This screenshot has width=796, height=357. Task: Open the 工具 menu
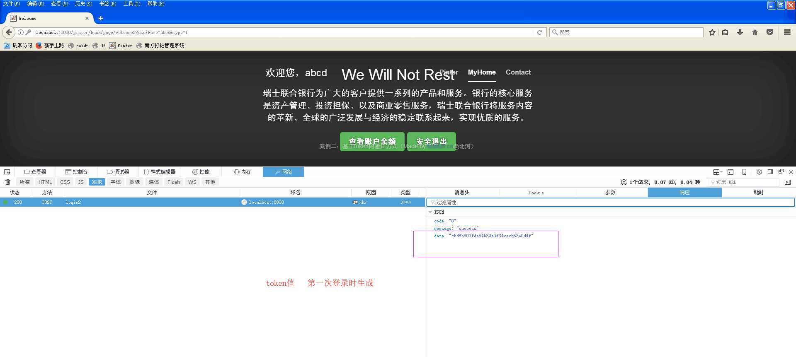[131, 4]
